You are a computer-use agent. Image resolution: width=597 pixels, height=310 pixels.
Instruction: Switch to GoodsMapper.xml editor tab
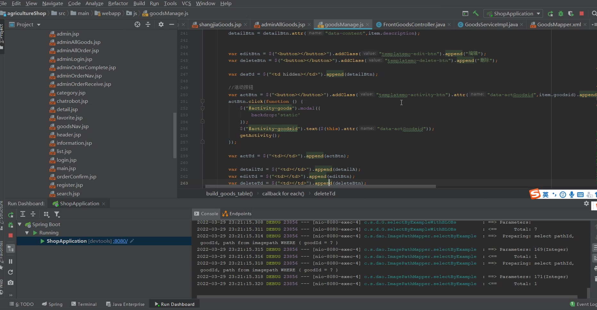[x=559, y=24]
